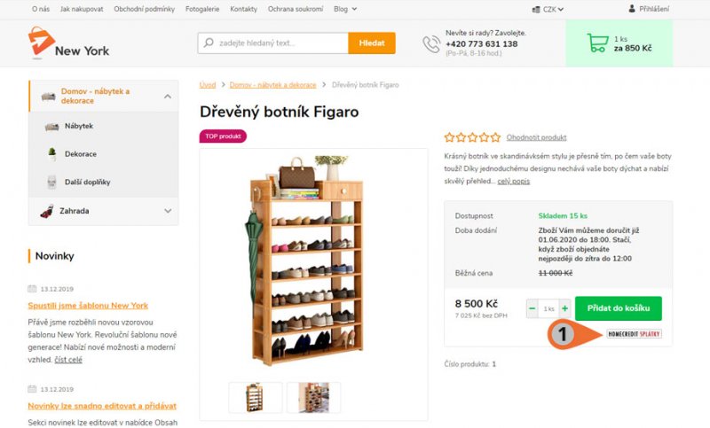The height and width of the screenshot is (428, 710).
Task: Open Obchodní podmínky menu item
Action: coord(144,9)
